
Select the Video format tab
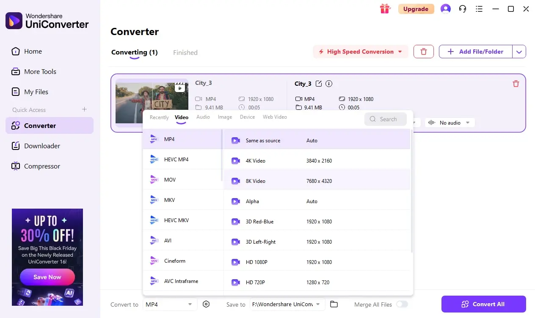[x=182, y=117]
